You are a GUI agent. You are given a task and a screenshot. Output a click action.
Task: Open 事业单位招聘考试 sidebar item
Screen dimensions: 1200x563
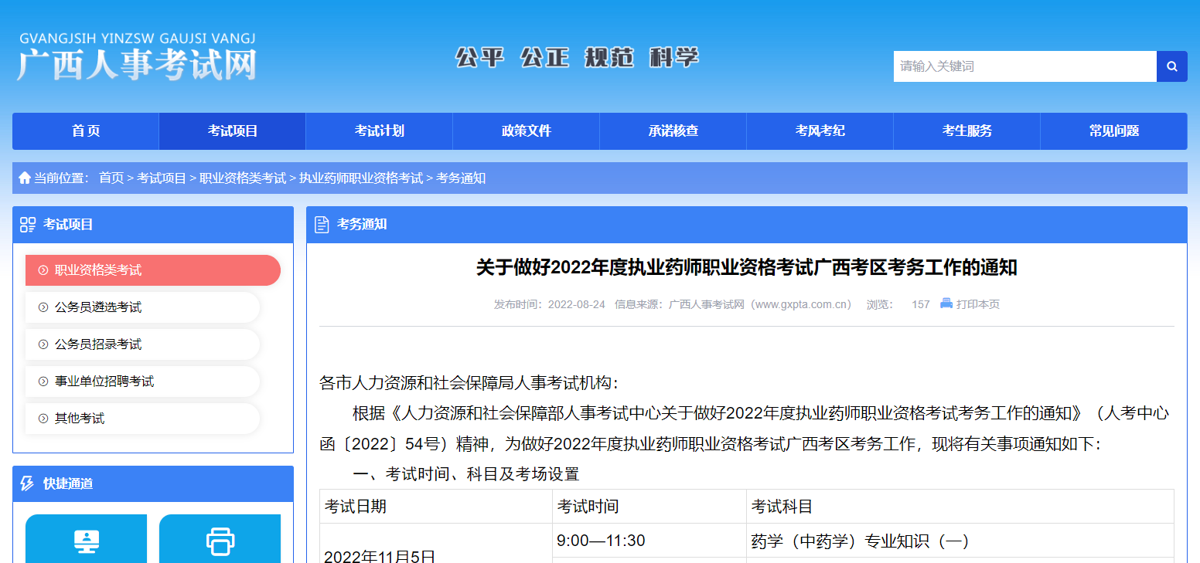pyautogui.click(x=142, y=382)
